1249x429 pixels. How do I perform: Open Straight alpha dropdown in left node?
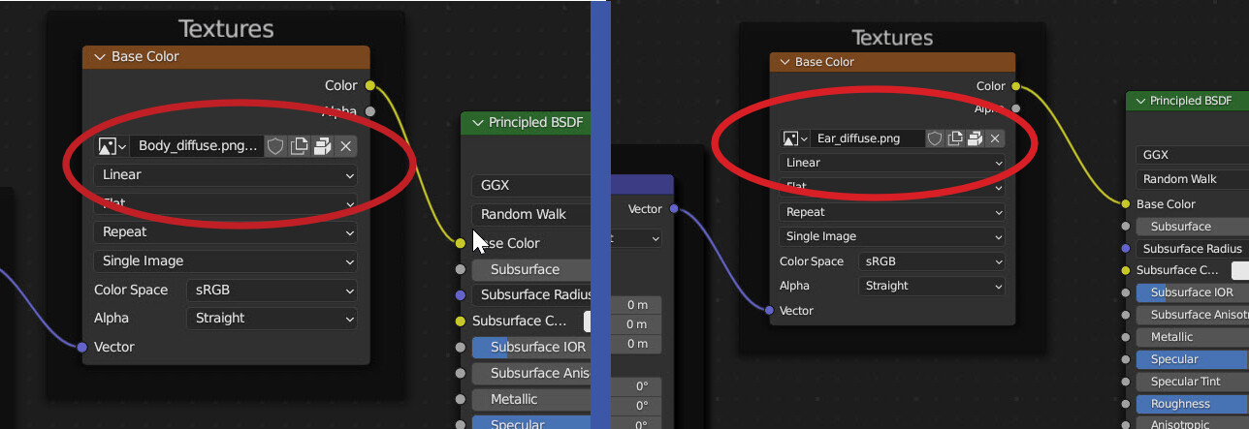point(272,318)
